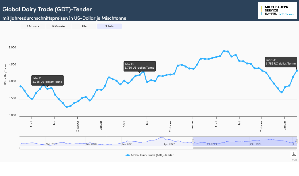
Task: Click the left navigator range handle
Action: click(x=193, y=141)
